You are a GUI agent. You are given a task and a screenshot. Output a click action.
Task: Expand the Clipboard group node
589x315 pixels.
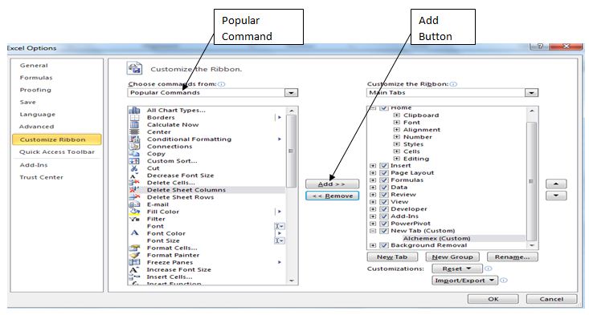[x=396, y=115]
